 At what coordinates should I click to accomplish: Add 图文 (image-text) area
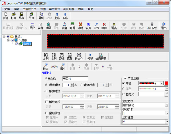click(x=32, y=26)
